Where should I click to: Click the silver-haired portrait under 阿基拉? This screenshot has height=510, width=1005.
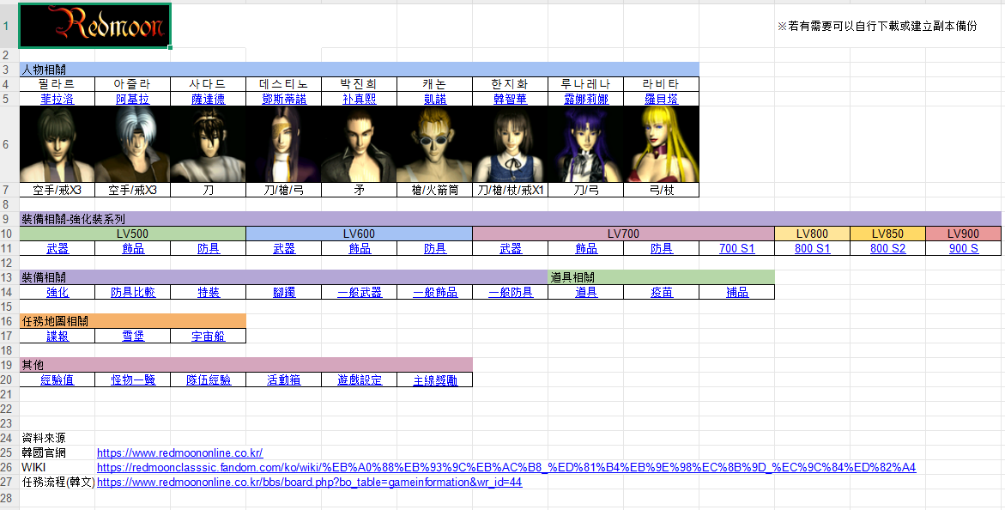pyautogui.click(x=133, y=144)
